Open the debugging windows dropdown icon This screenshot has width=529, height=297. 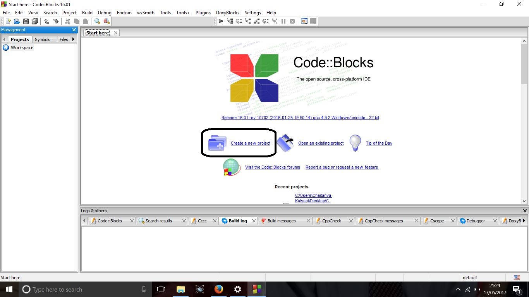(304, 21)
